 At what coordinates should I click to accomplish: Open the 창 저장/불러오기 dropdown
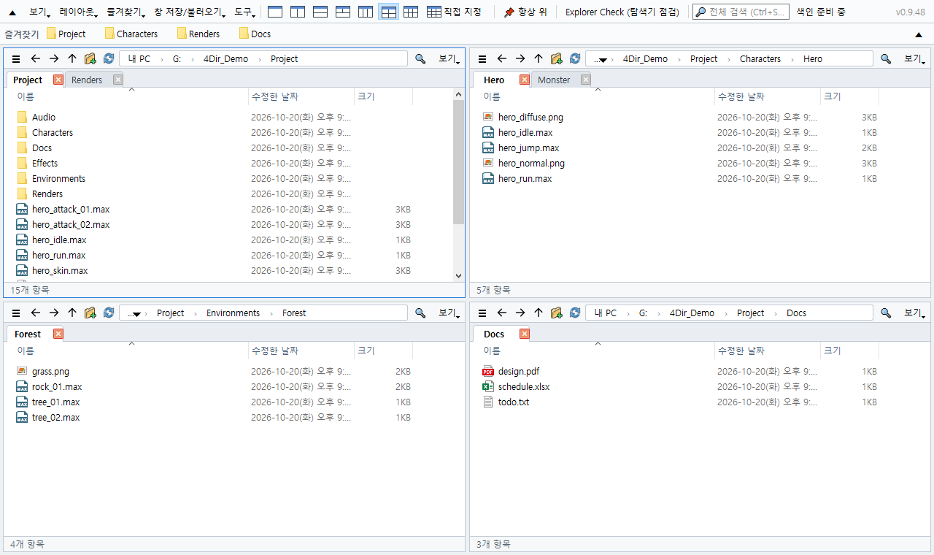coord(190,12)
